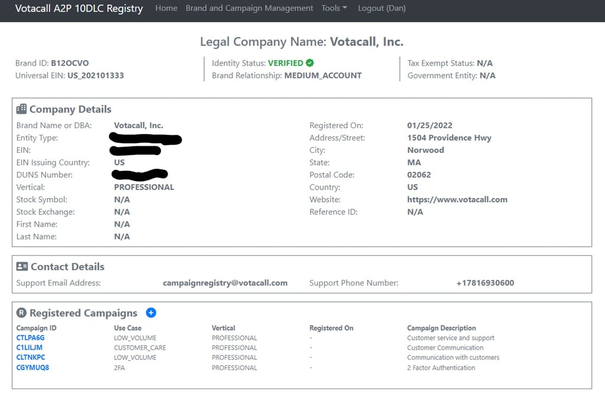Click the add campaign plus icon
Viewport: 605px width, 404px height.
click(x=151, y=312)
